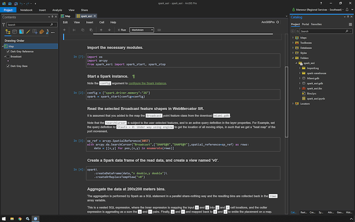
Task: Move selected cell down arrow
Action: tap(110, 30)
